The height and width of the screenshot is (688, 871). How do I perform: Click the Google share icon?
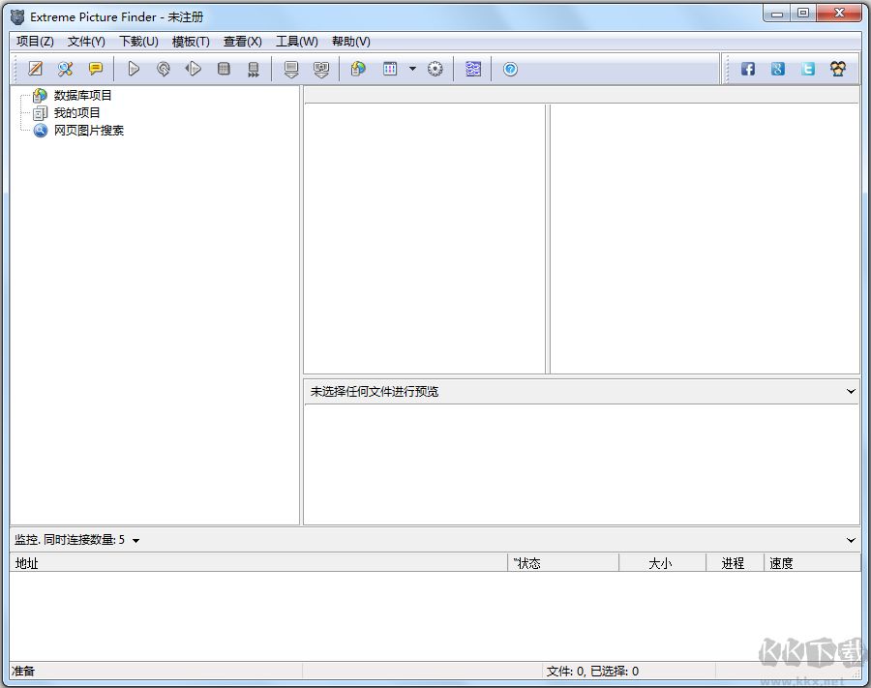click(777, 68)
